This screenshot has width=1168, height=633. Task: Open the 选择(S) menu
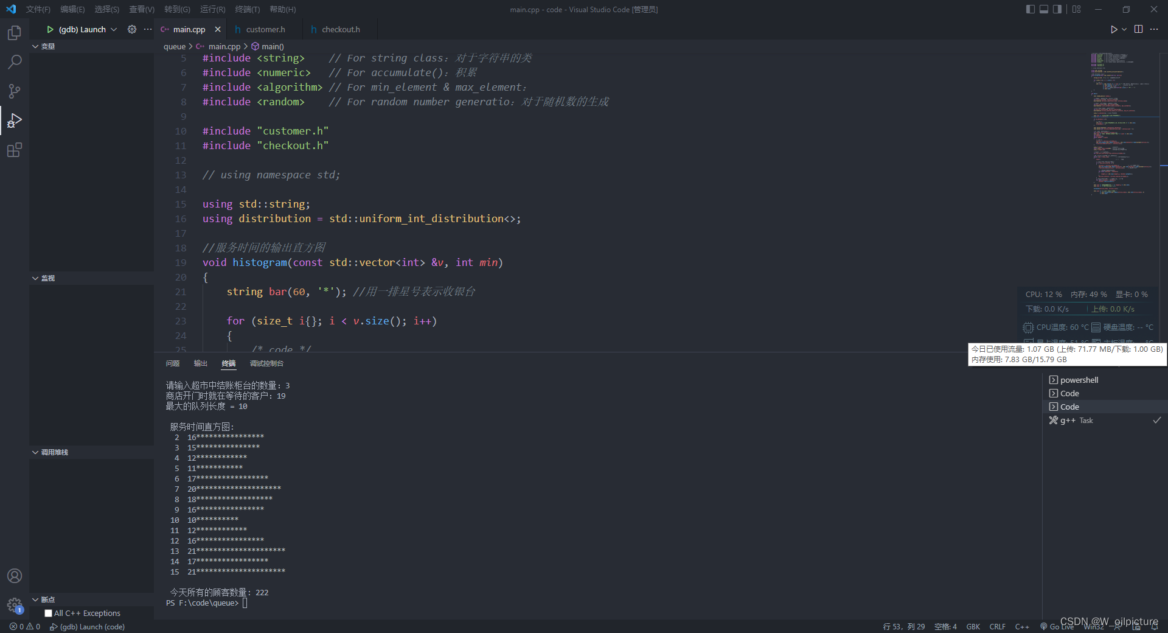click(106, 9)
